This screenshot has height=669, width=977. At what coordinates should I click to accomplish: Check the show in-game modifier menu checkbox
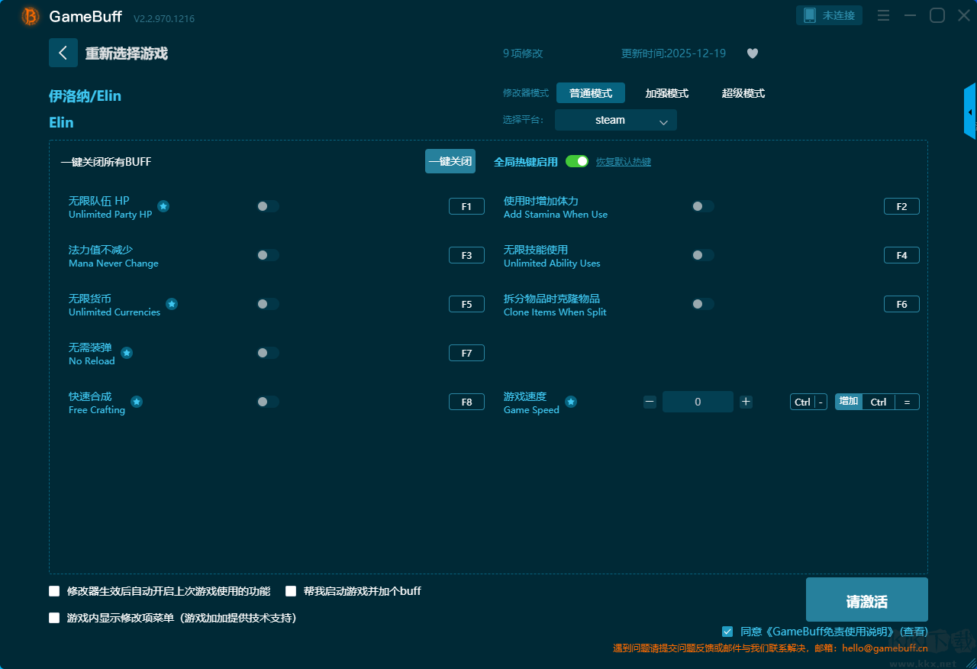pos(54,618)
